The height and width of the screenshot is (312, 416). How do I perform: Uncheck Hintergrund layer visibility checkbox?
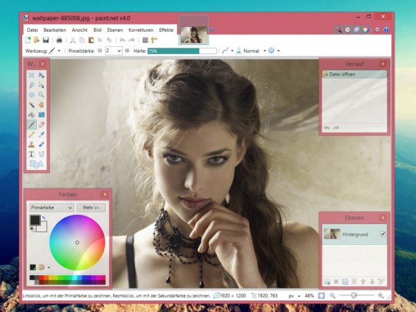click(383, 234)
